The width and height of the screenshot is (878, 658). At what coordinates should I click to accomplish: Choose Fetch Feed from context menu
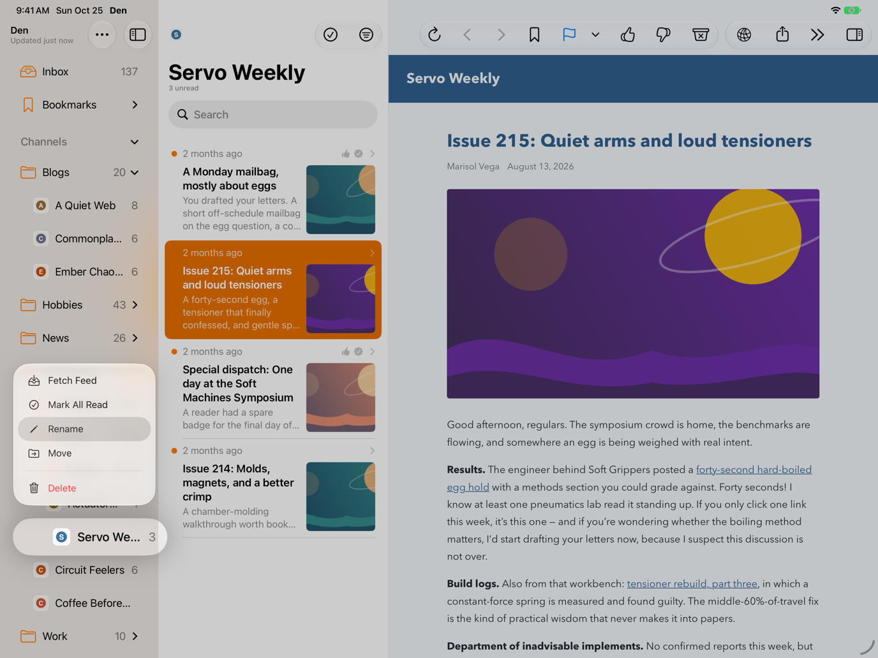(84, 381)
